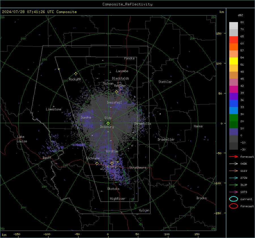Click the Calgary city label
Viewport: 255px width, 238px height.
pyautogui.click(x=110, y=166)
